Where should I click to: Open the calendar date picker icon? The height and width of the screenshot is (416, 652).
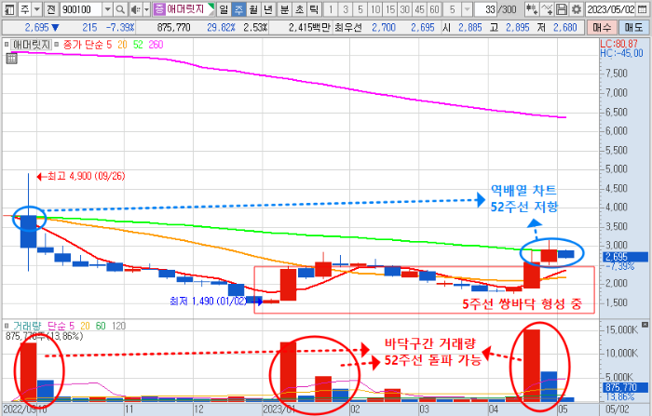coord(643,9)
